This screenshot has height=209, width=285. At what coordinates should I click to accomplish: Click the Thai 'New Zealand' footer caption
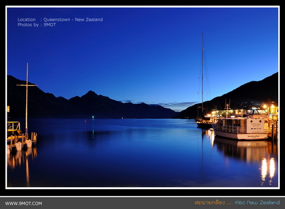(x=237, y=203)
